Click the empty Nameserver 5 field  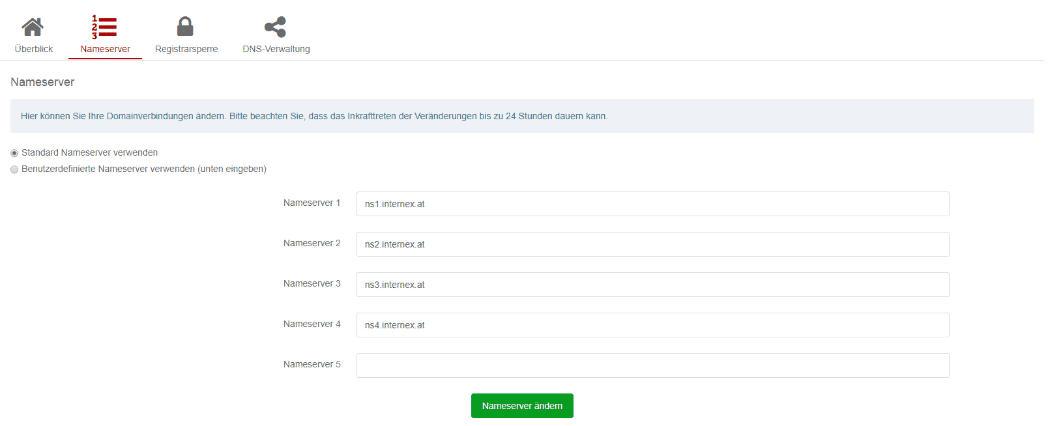click(652, 365)
